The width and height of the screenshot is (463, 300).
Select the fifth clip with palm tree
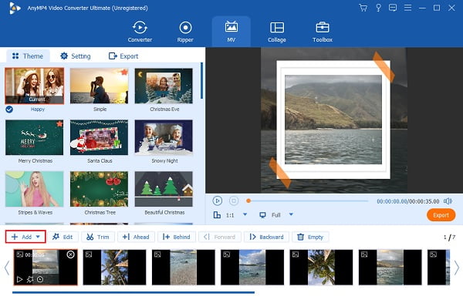pyautogui.click(x=321, y=268)
